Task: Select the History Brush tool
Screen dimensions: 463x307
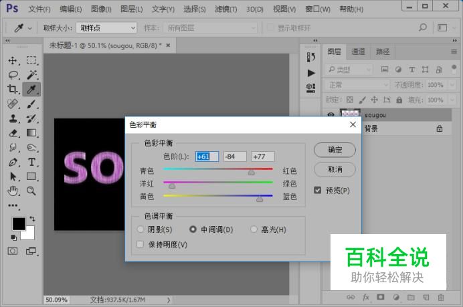Action: point(31,118)
